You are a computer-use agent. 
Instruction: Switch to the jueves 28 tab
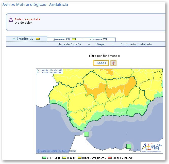[62, 39]
